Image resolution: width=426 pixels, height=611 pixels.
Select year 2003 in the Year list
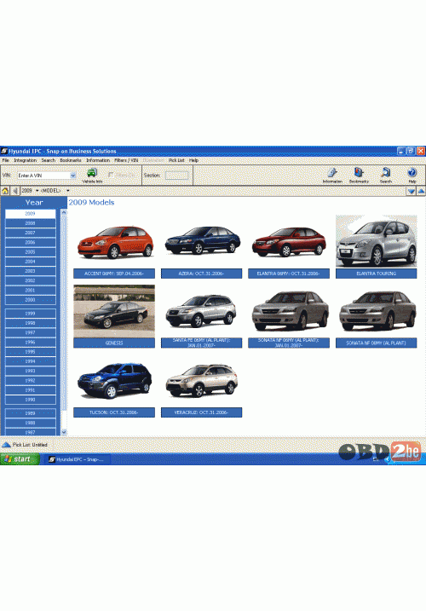click(x=31, y=271)
